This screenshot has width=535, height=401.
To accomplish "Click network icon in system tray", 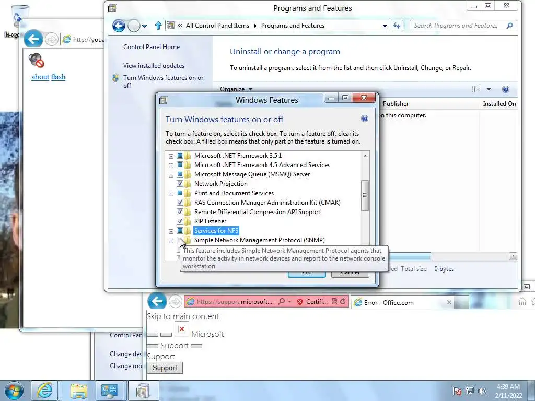I will pos(470,391).
